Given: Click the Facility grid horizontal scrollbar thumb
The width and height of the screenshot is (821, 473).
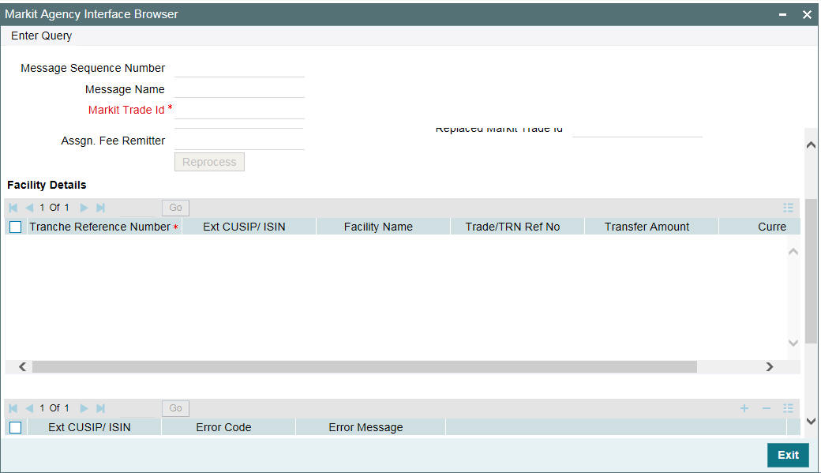Looking at the screenshot, I should point(365,366).
